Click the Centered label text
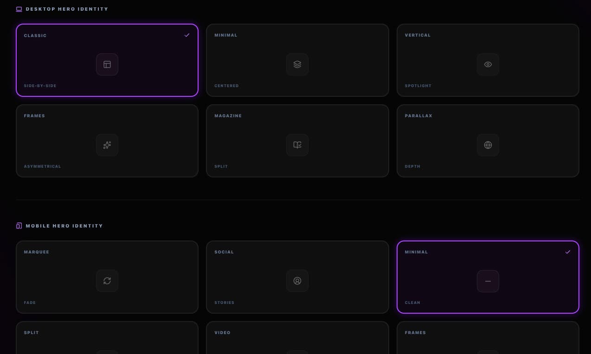 tap(226, 86)
